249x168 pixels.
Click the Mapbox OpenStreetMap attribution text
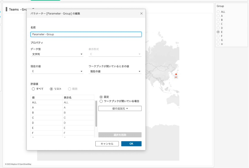(x=18, y=164)
